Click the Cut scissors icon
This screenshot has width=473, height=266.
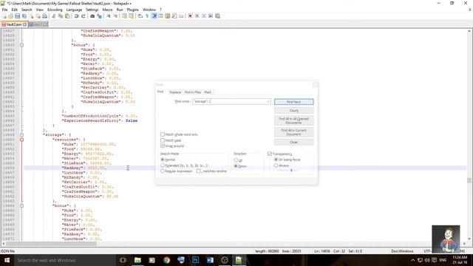54,16
